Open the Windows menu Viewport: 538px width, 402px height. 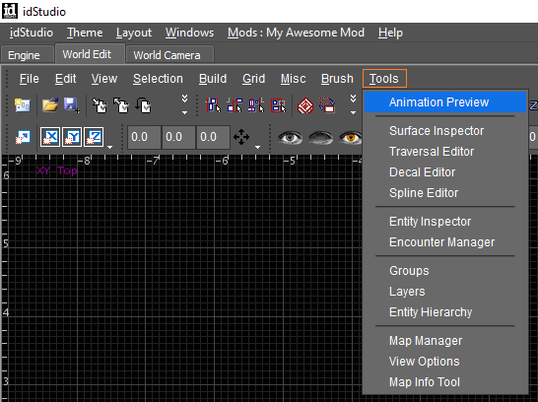[190, 33]
